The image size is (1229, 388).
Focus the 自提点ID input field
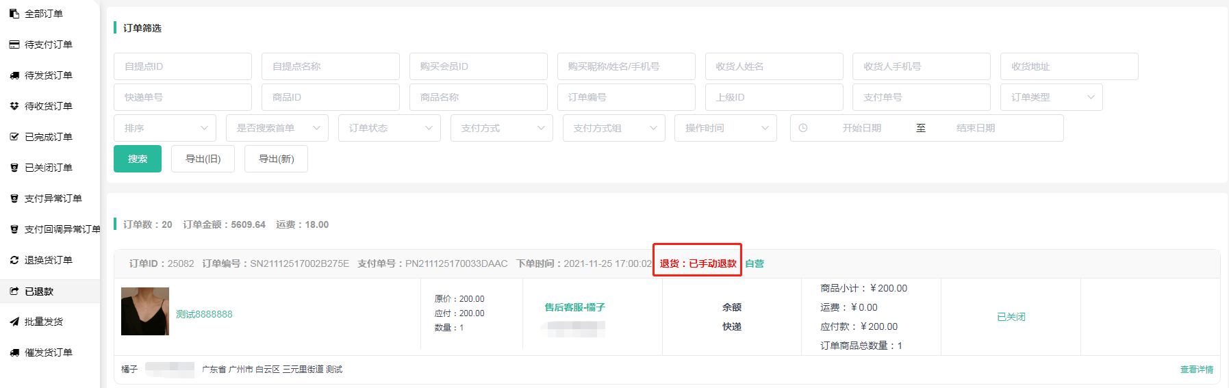click(x=183, y=66)
